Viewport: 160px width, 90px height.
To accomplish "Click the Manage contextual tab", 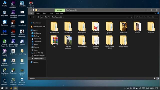I will coord(59,10).
